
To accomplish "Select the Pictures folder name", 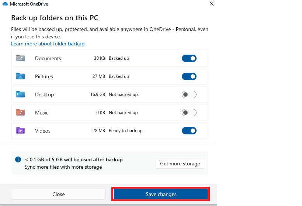I will point(44,76).
